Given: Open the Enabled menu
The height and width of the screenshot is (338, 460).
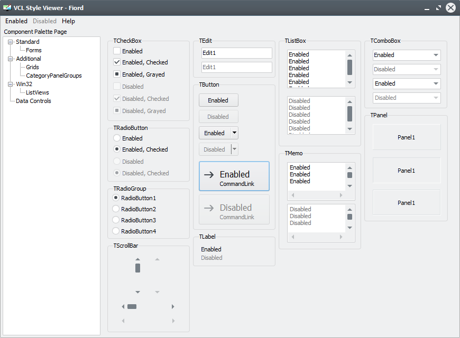Looking at the screenshot, I should tap(16, 21).
